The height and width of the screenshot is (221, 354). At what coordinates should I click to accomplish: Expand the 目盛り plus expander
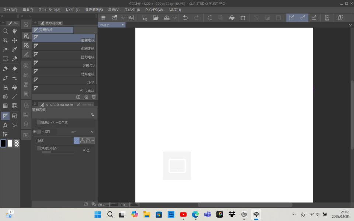(x=35, y=131)
